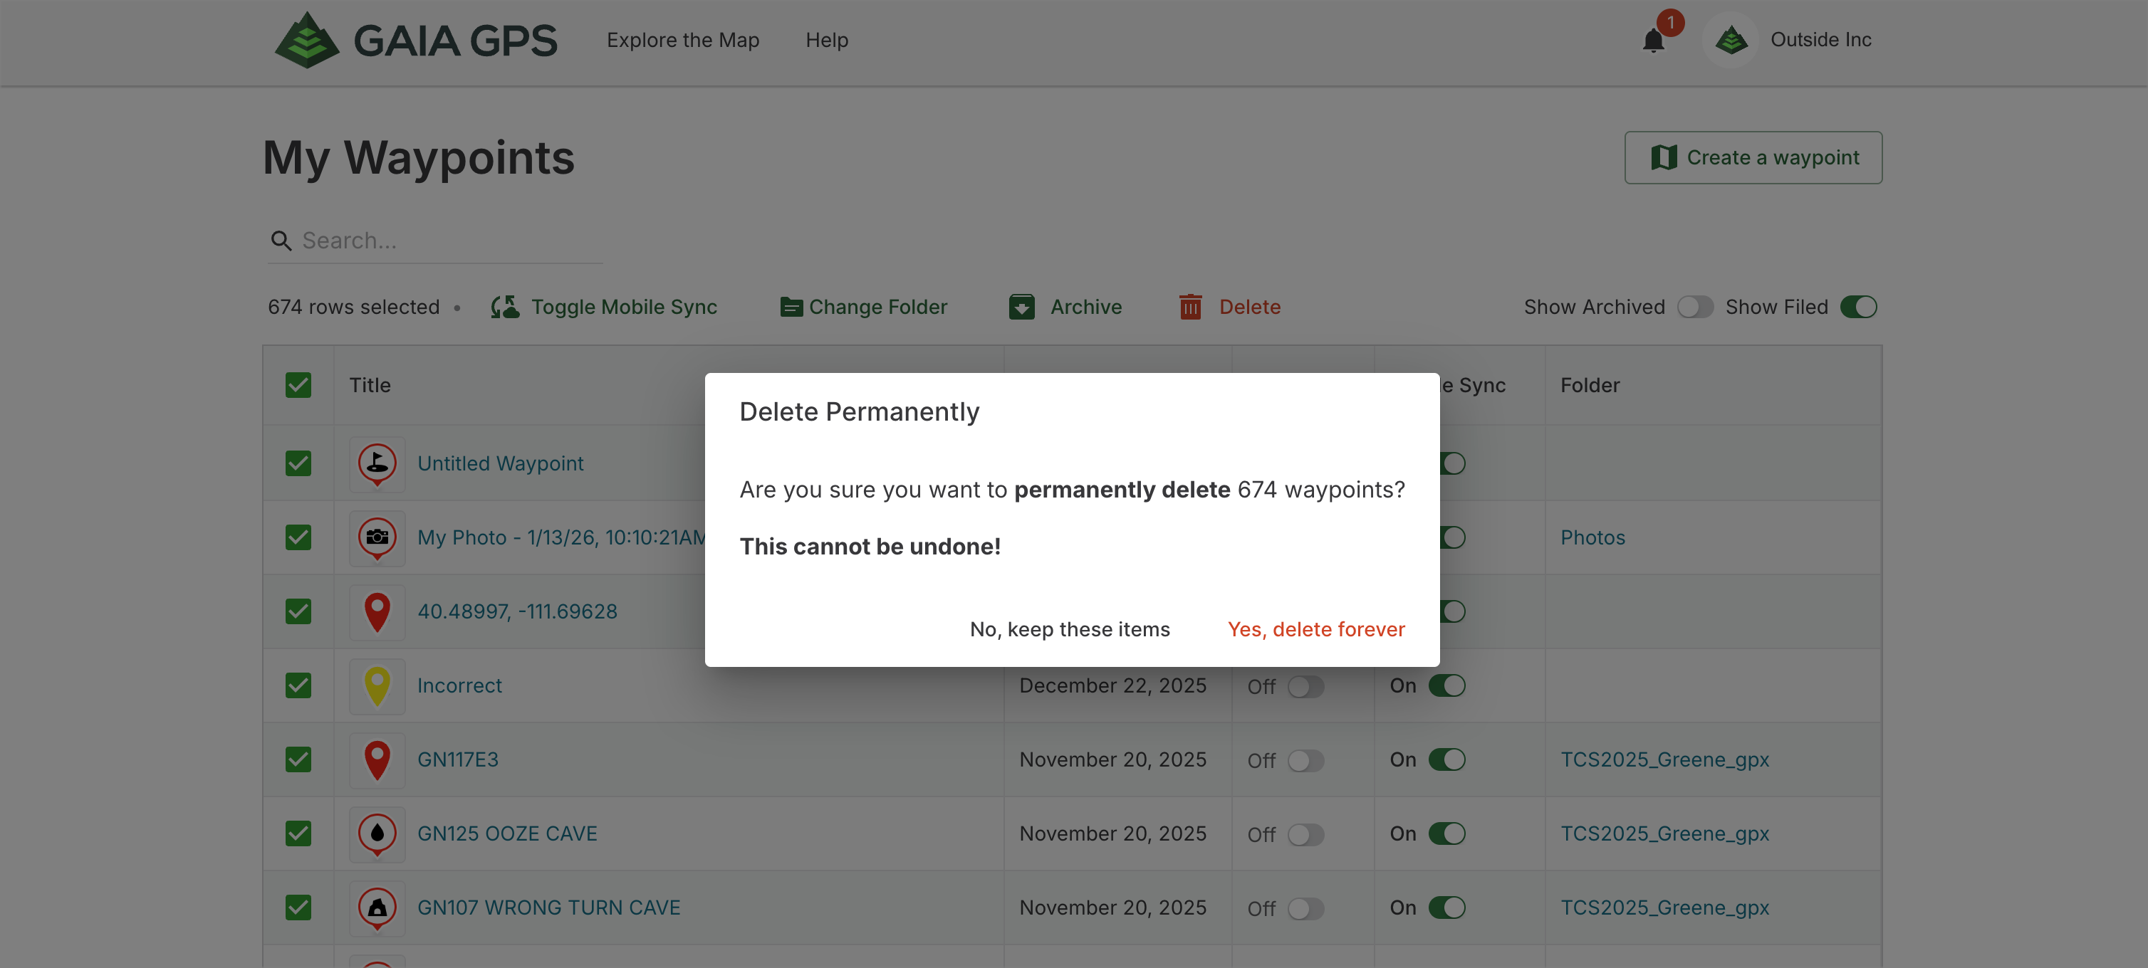Open Explore the Map menu item
2148x968 pixels.
682,40
